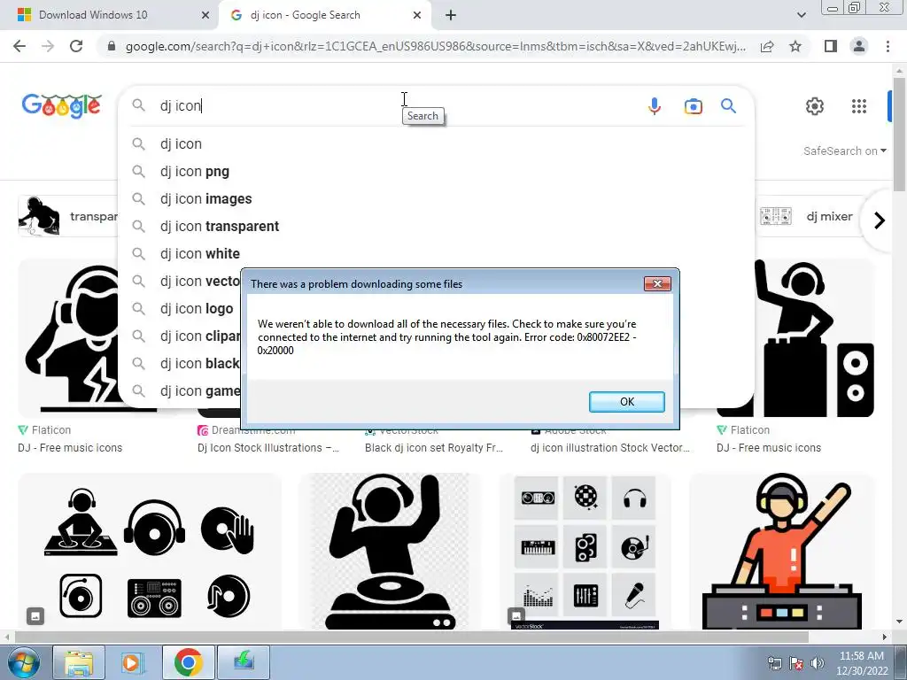Click the horizontal page scrollbar
This screenshot has width=907, height=680.
[412, 637]
